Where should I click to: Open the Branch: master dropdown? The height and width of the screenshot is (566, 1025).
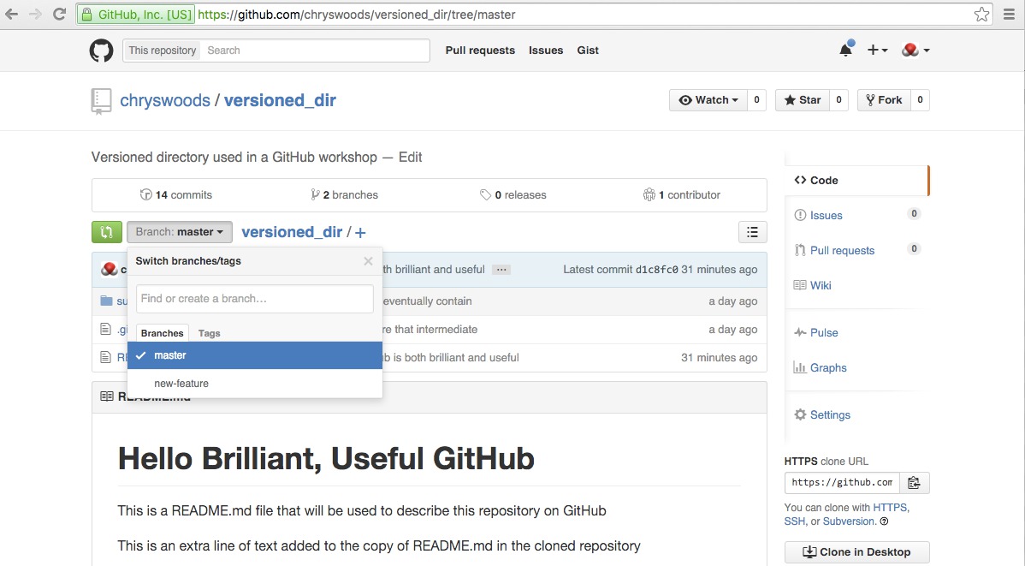coord(179,232)
